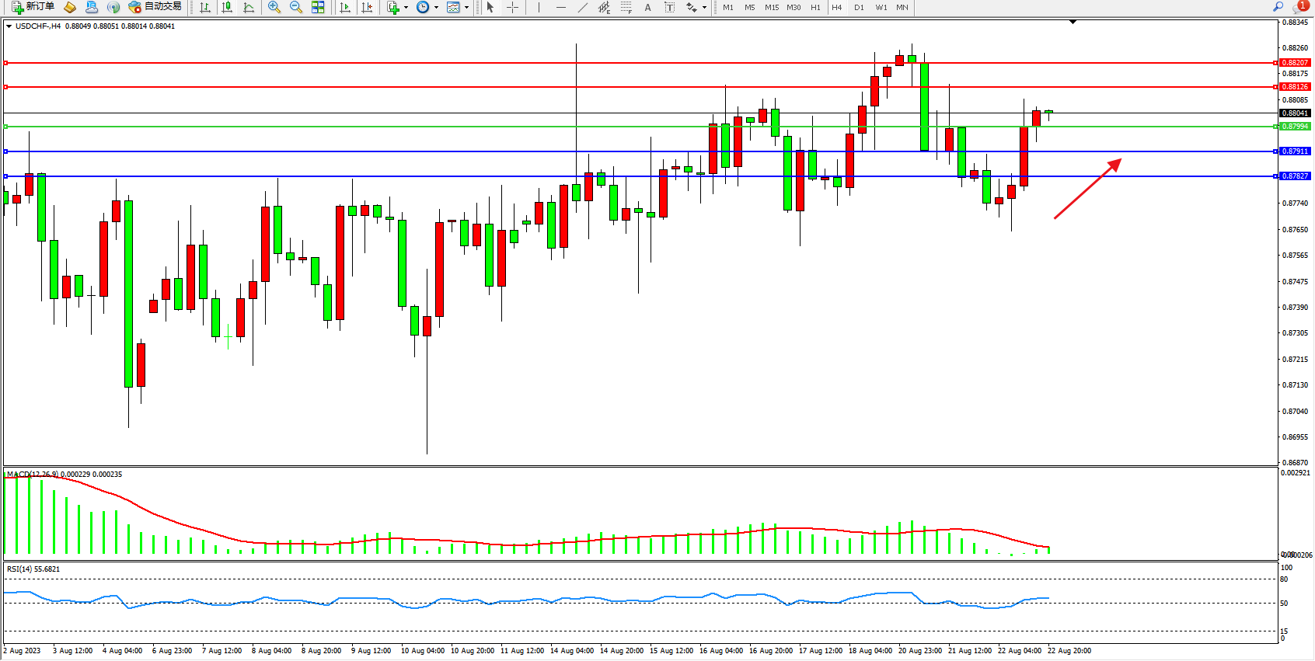Select the equidistant channel tool
The width and height of the screenshot is (1315, 661).
[604, 7]
